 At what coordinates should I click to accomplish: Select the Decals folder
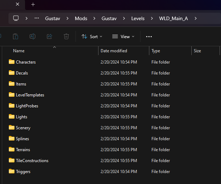(18, 73)
